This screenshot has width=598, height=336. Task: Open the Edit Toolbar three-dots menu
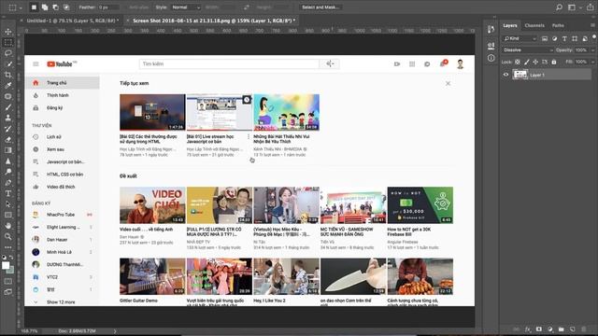tap(8, 246)
